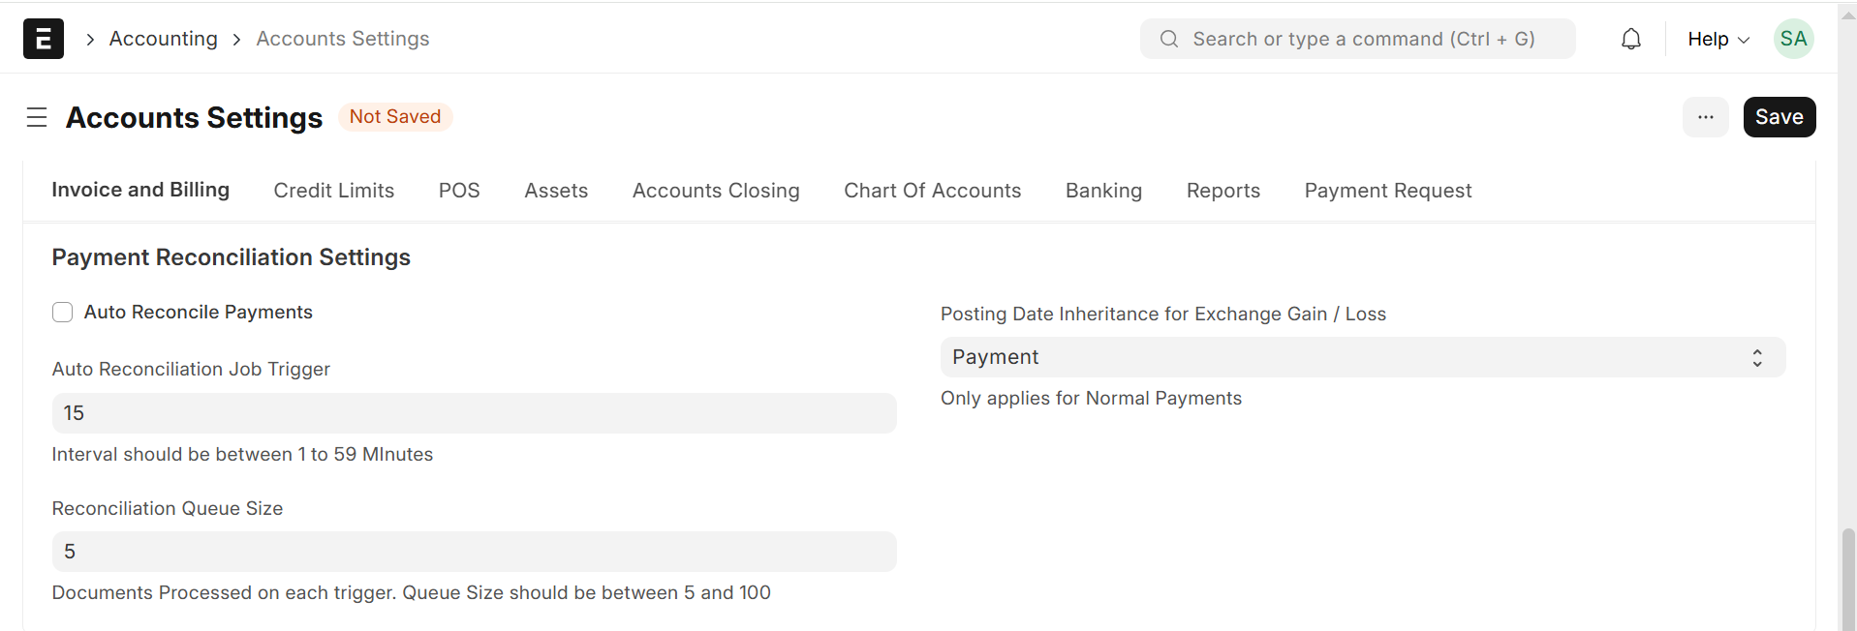
Task: Open the Chart Of Accounts tab
Action: [932, 191]
